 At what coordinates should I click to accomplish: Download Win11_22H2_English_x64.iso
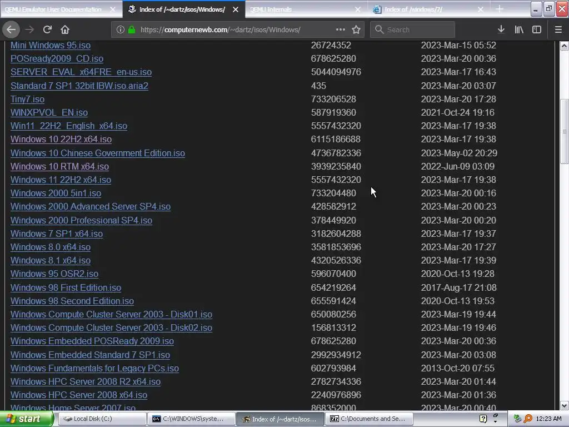click(x=69, y=126)
